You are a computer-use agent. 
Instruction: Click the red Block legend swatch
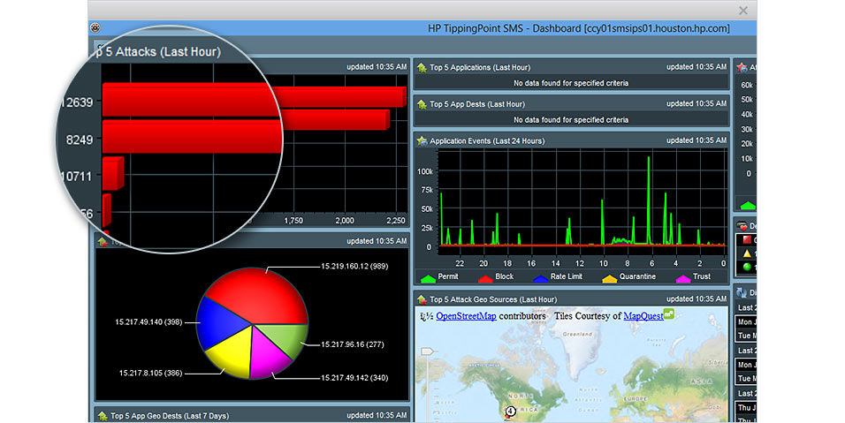(x=485, y=278)
